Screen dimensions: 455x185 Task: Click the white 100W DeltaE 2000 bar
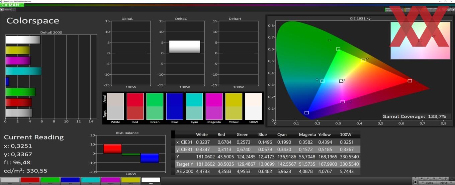(23, 40)
